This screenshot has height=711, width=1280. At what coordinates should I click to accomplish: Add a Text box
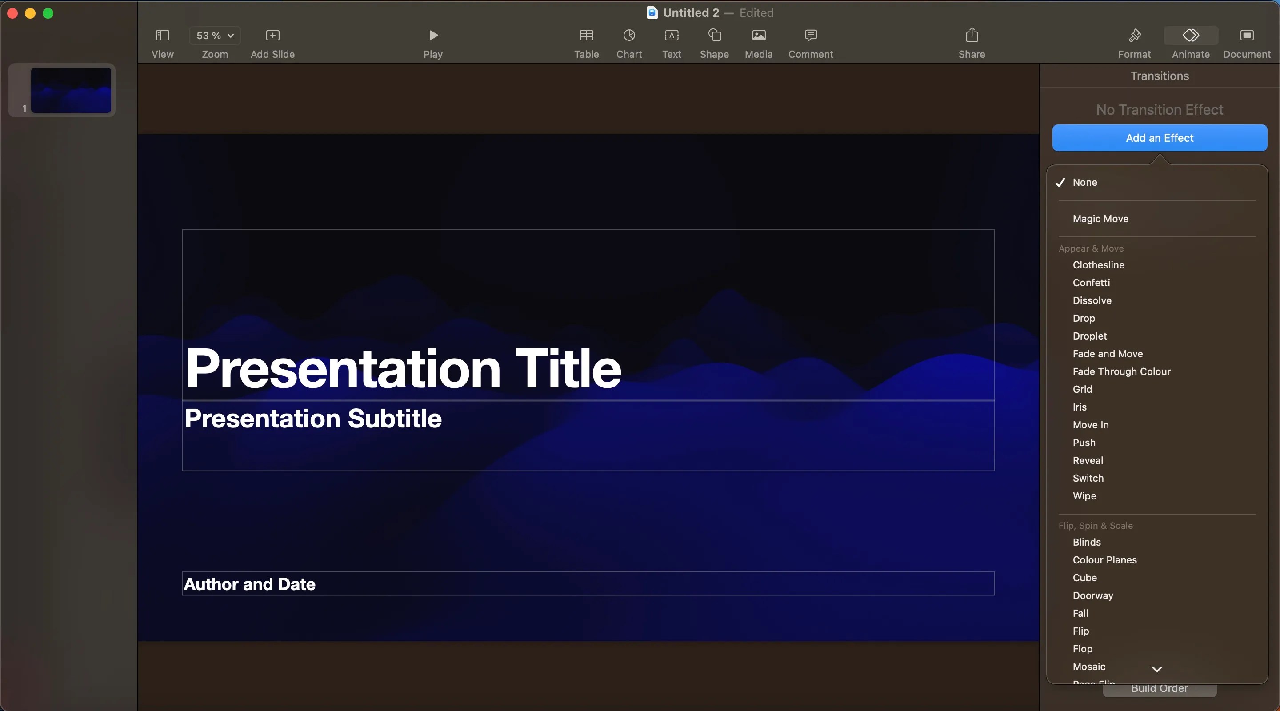pyautogui.click(x=671, y=36)
